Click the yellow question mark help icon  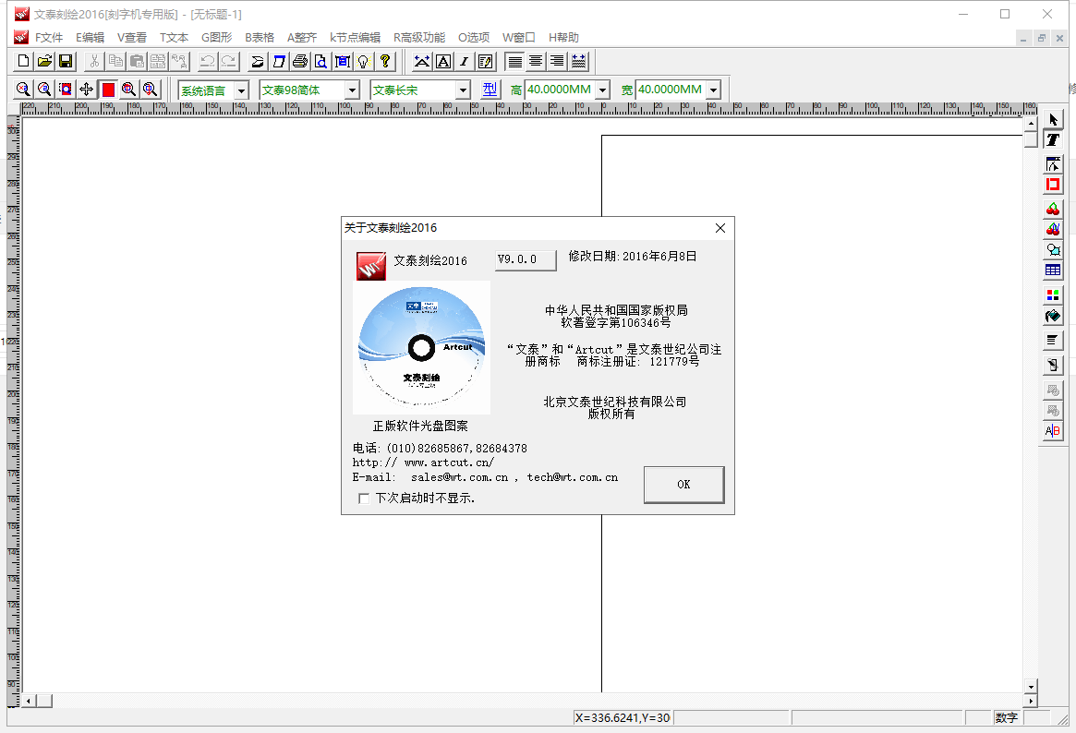385,61
